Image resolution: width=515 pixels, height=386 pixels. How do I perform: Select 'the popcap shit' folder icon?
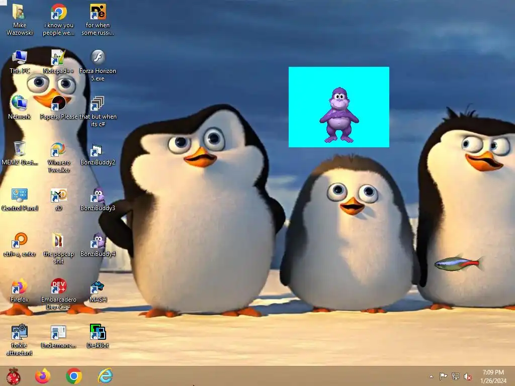pos(58,240)
